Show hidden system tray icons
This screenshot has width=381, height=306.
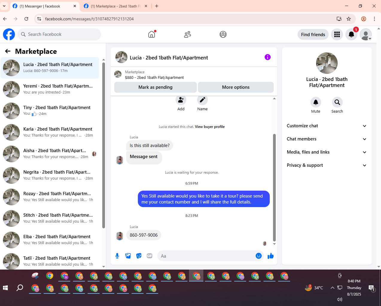332,288
